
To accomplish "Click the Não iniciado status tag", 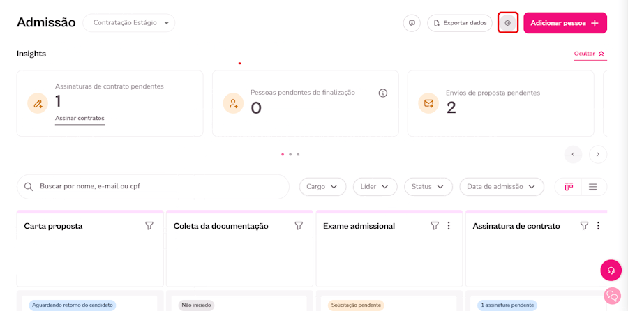I will (196, 305).
